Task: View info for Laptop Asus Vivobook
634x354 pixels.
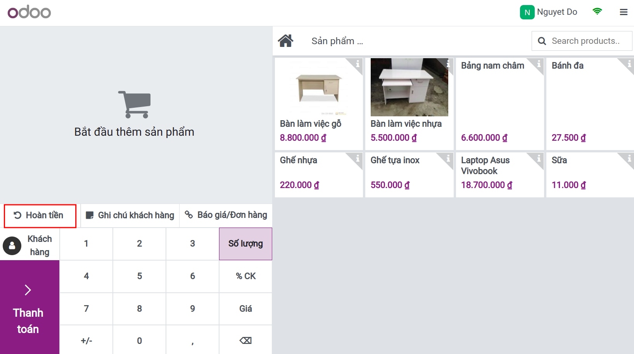Action: point(539,158)
